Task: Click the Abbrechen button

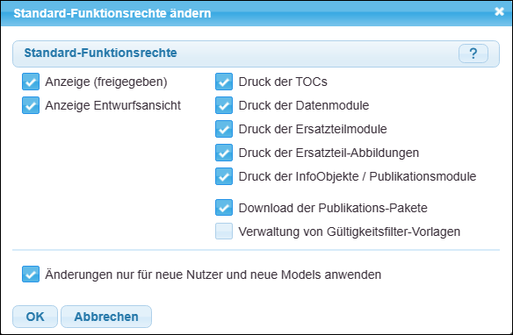Action: (106, 317)
